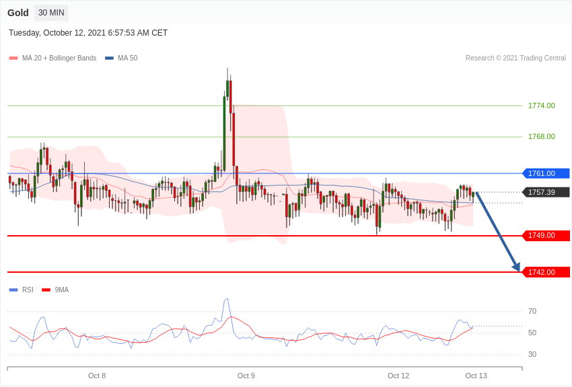Click the Oct 13 date axis label
Screen dimensions: 572x387
click(x=476, y=376)
